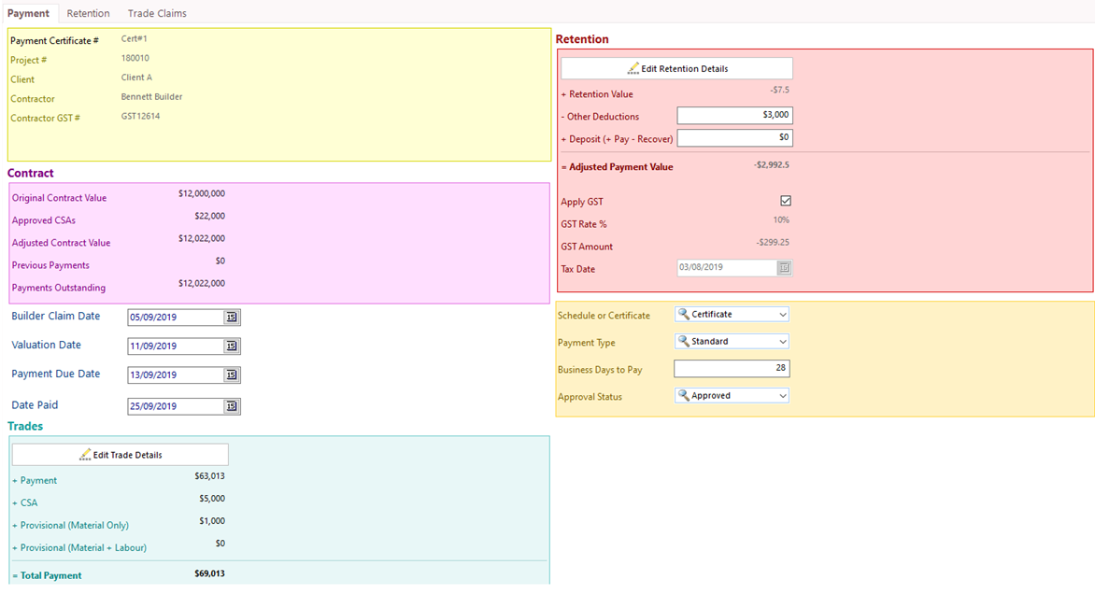The height and width of the screenshot is (608, 1095).
Task: Click the magnifier icon beside Schedule or Certificate
Action: 684,315
